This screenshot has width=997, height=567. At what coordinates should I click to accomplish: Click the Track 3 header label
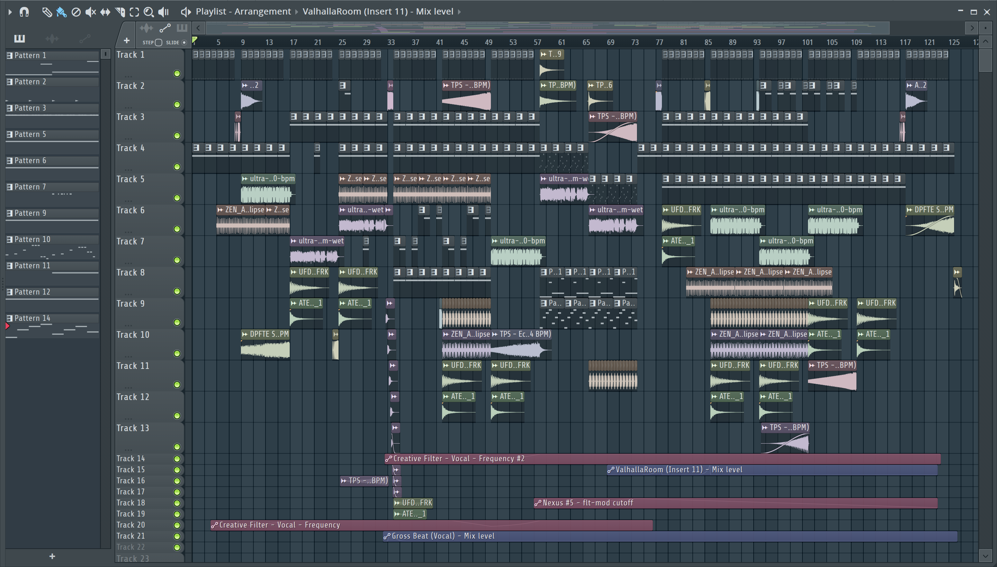[131, 117]
